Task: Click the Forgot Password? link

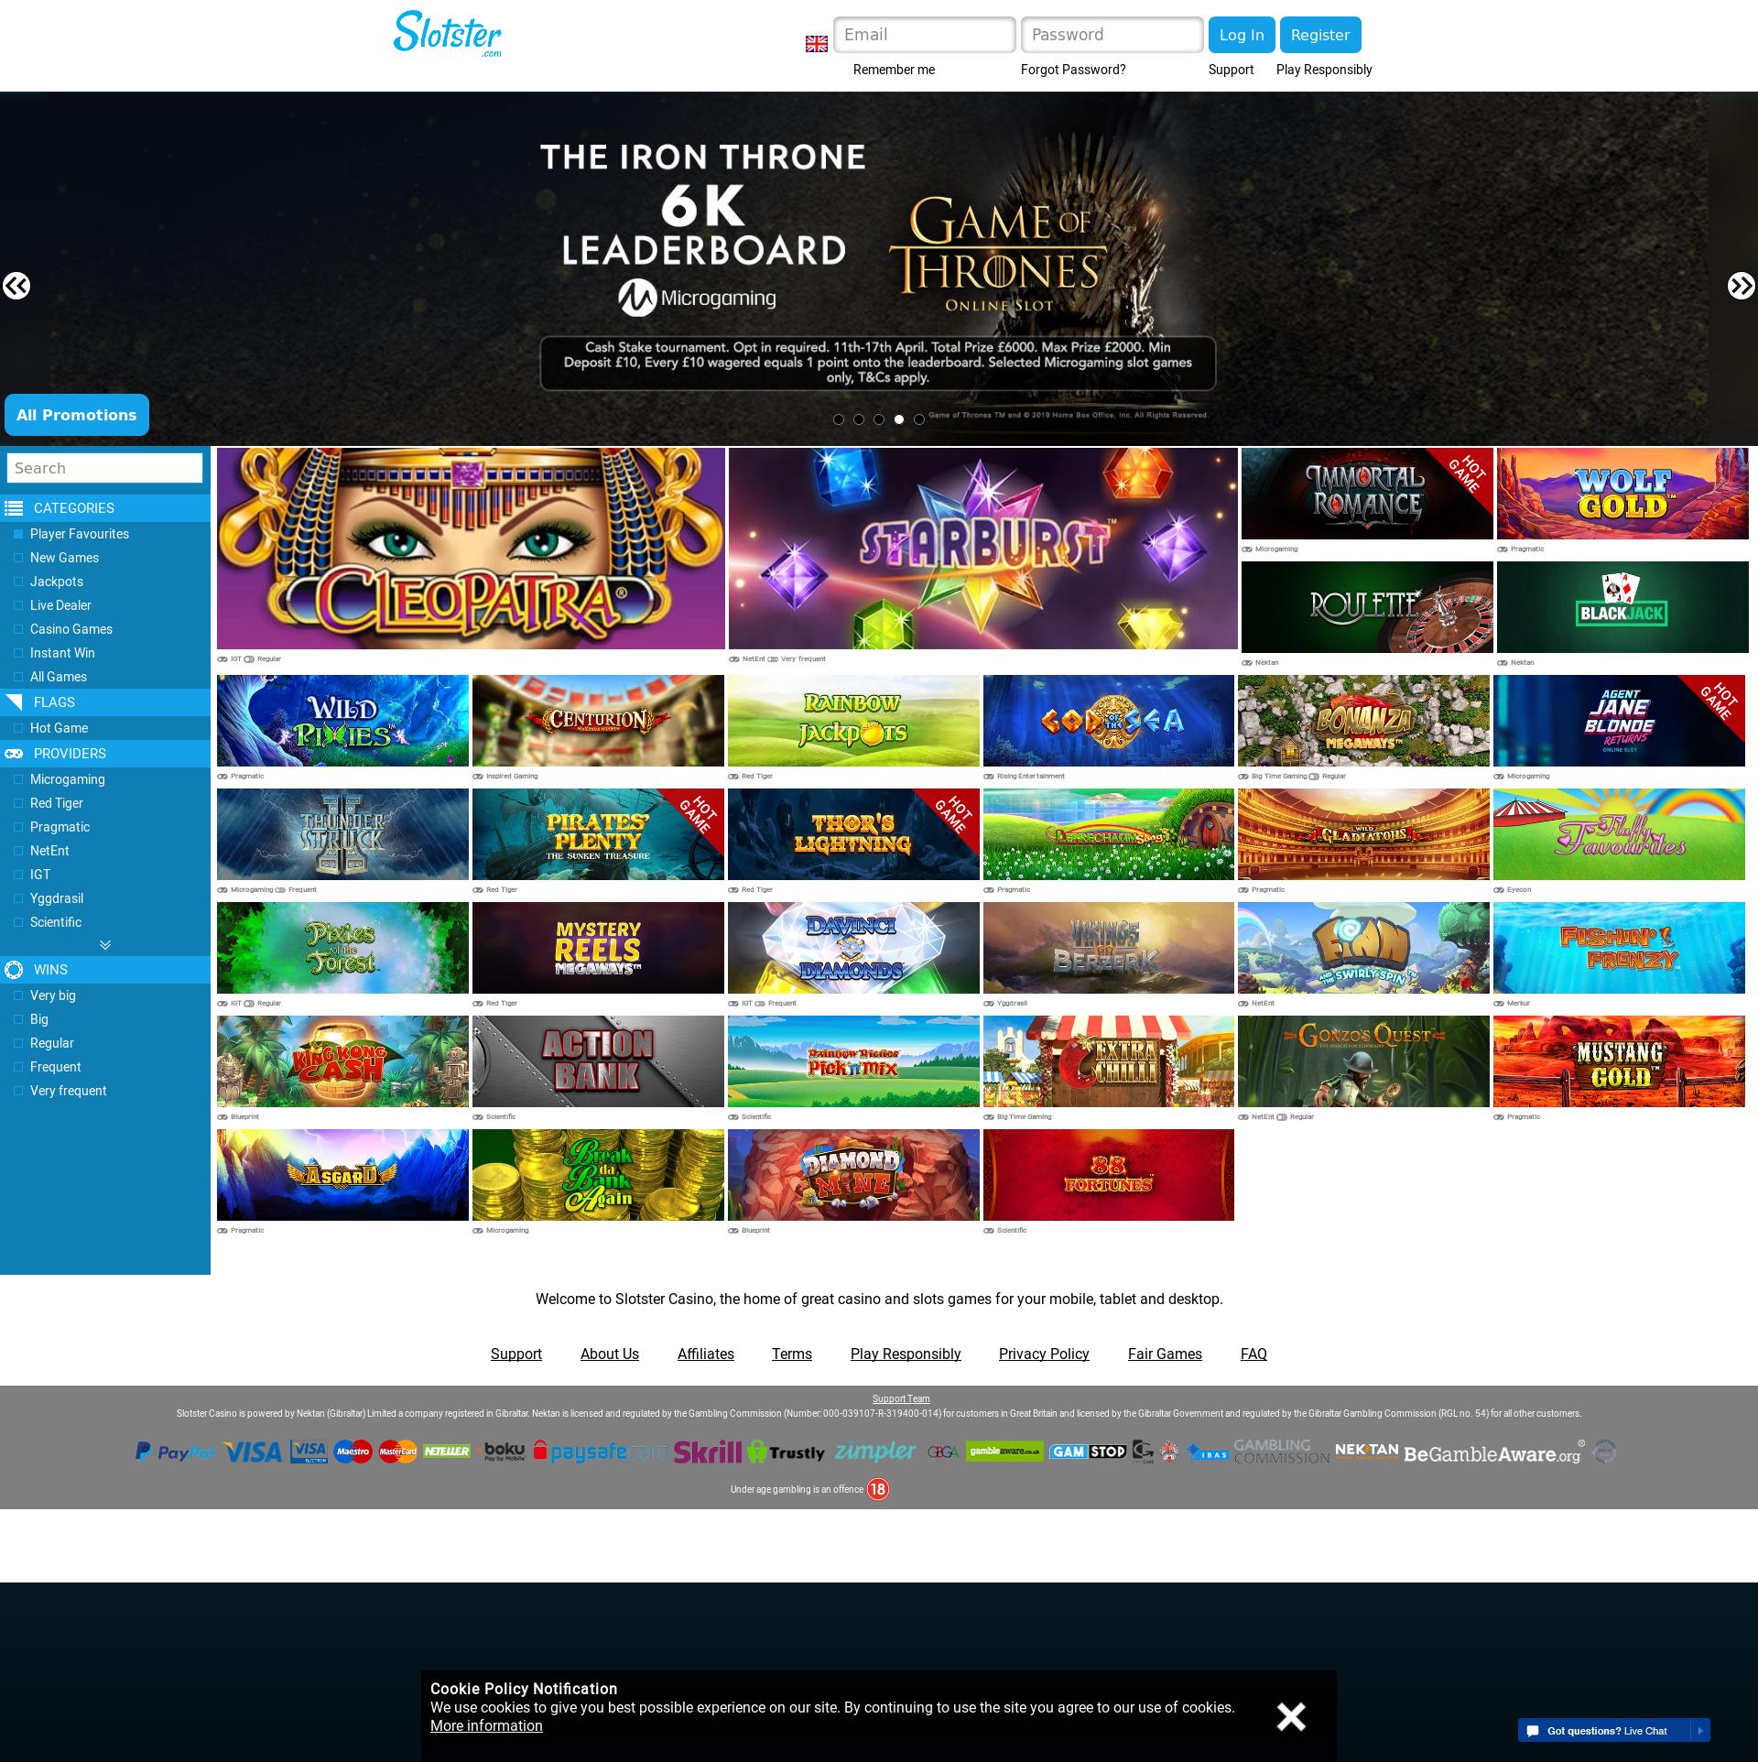Action: pos(1073,70)
